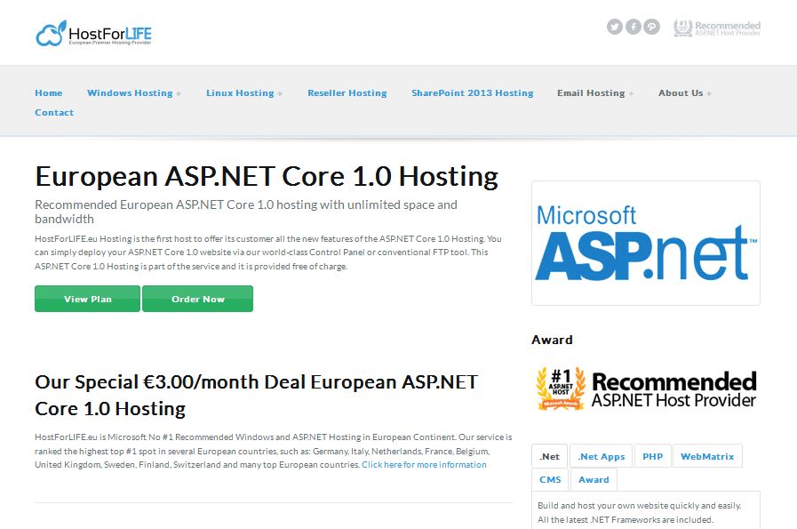Click the HostForLIFE cloud logo
Screen dimensions: 797x529
(93, 34)
